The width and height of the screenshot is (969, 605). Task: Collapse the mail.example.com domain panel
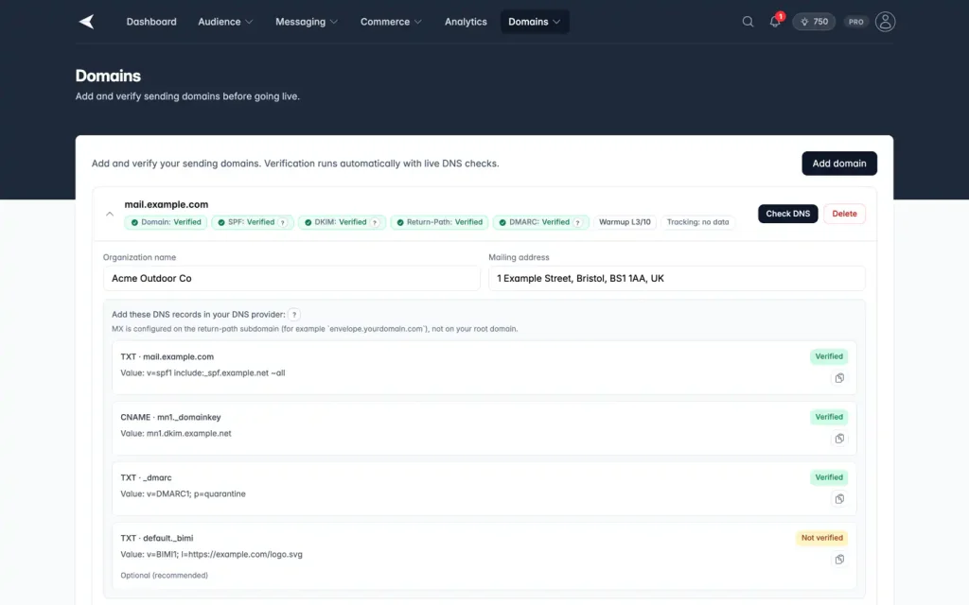(110, 214)
